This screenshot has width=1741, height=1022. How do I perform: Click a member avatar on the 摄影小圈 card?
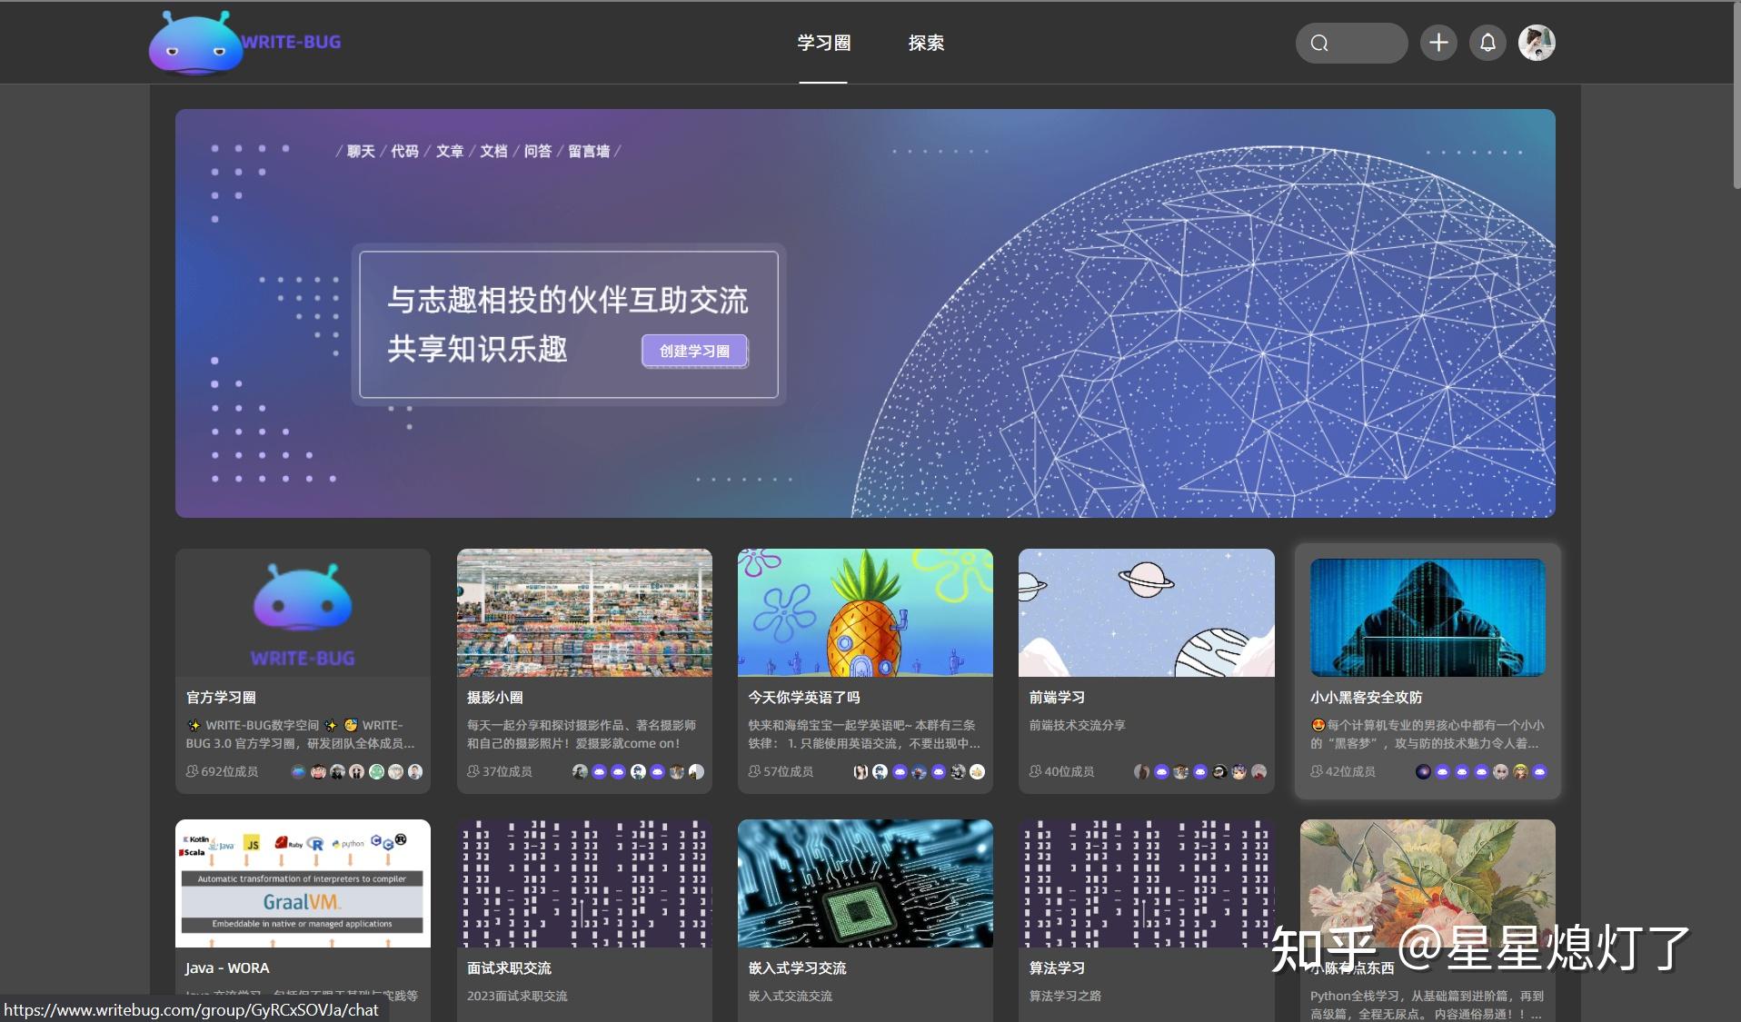(579, 771)
